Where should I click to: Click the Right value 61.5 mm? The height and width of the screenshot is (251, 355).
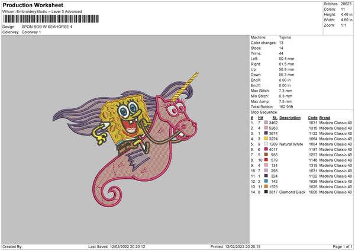pos(286,64)
